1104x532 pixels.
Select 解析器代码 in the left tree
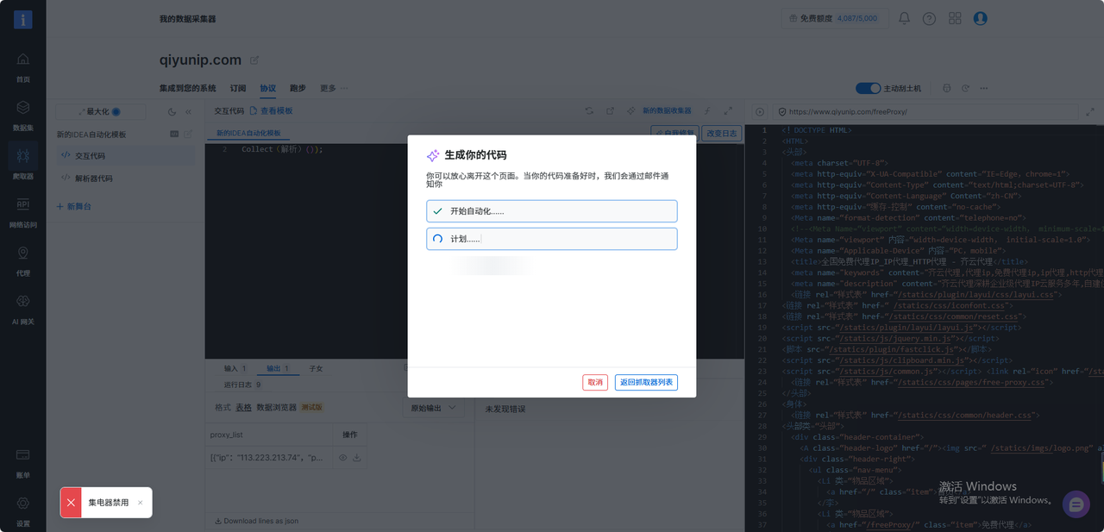point(125,178)
